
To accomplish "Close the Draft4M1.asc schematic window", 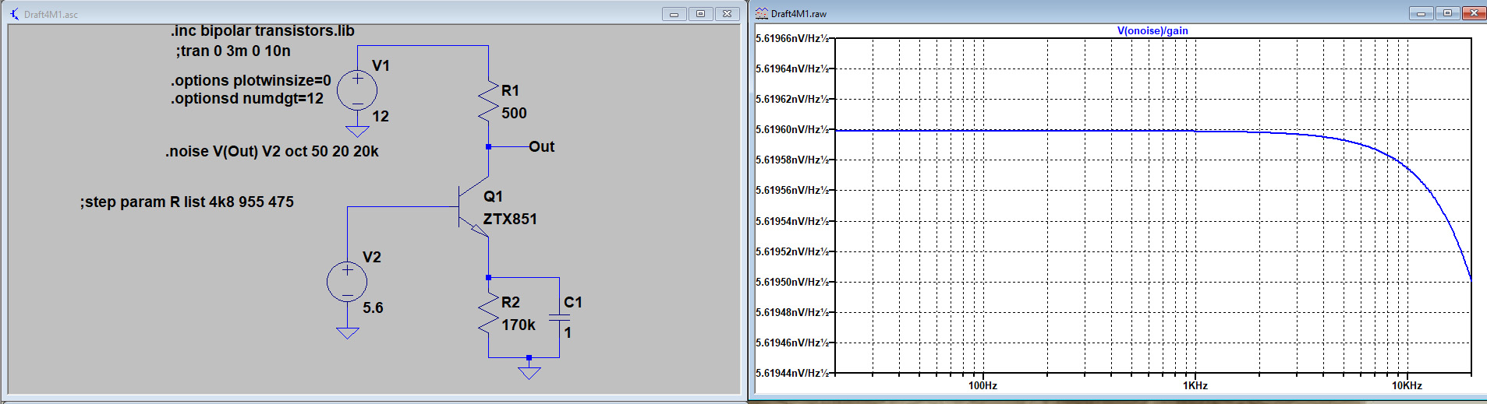I will (727, 14).
